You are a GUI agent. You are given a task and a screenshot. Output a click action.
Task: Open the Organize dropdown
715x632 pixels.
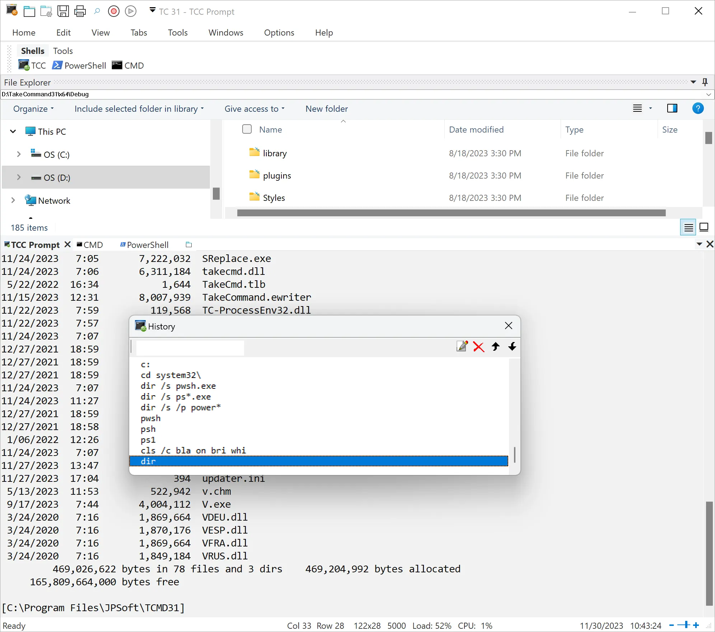(33, 109)
